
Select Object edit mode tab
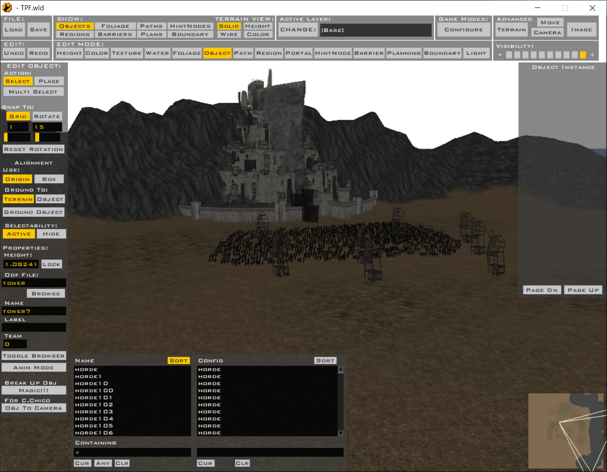pyautogui.click(x=218, y=53)
